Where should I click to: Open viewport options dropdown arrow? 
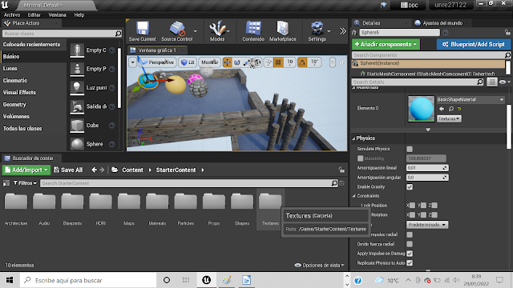click(133, 62)
